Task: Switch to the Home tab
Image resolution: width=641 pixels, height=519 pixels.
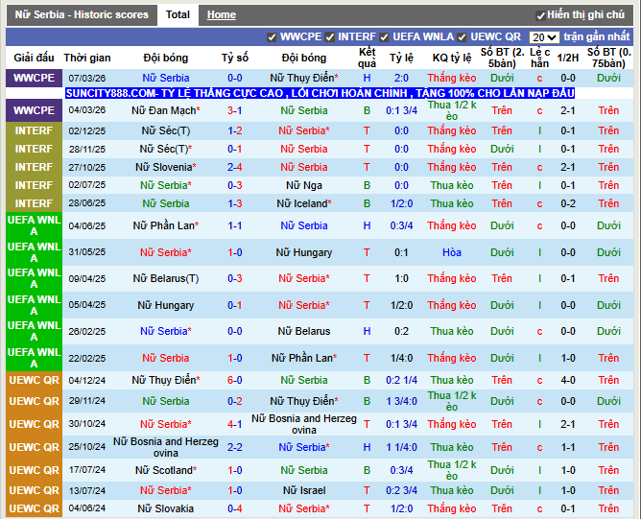Action: pos(222,15)
